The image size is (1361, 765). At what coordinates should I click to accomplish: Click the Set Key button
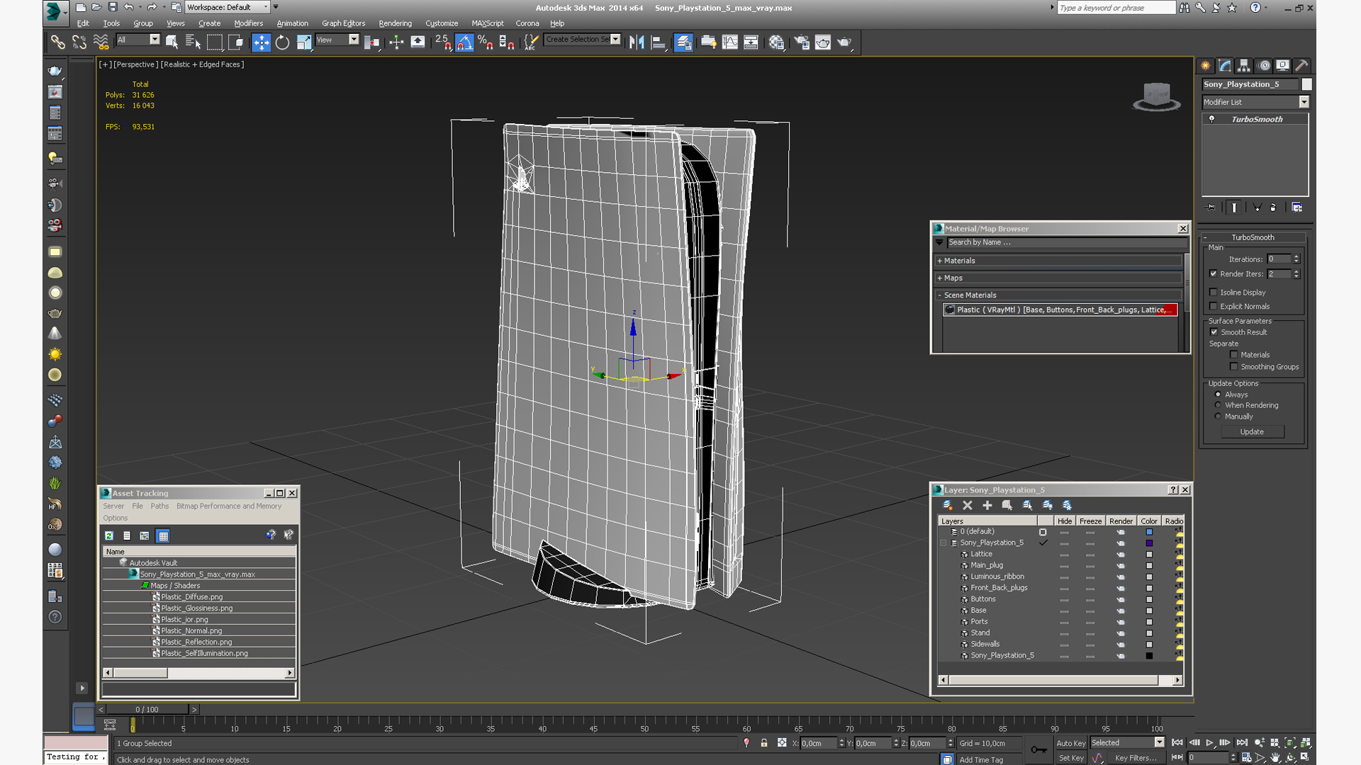(1070, 758)
